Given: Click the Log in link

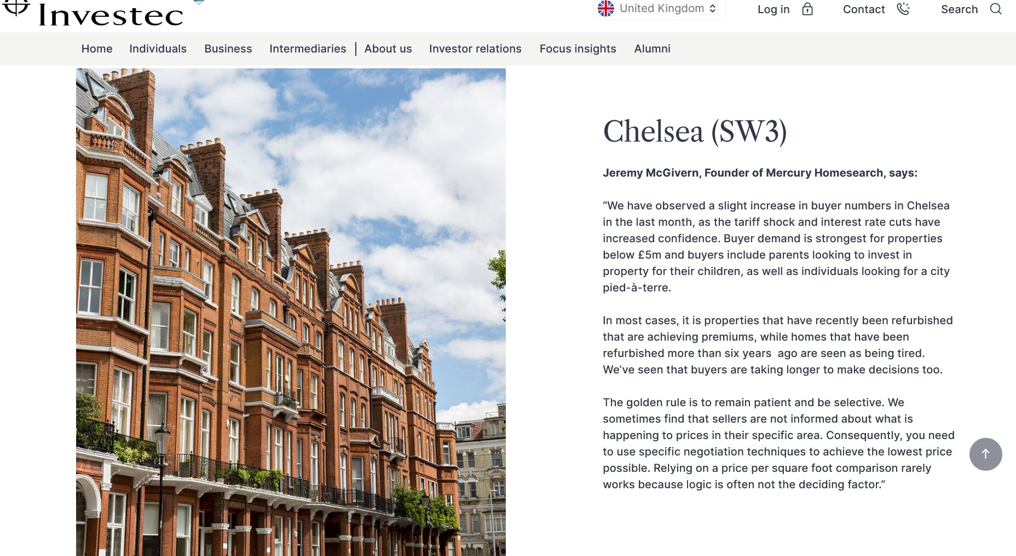Looking at the screenshot, I should click(773, 9).
